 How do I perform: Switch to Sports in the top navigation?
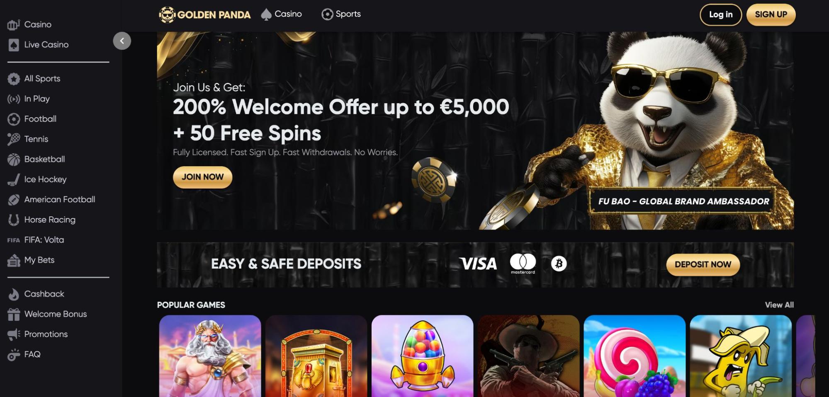click(341, 14)
